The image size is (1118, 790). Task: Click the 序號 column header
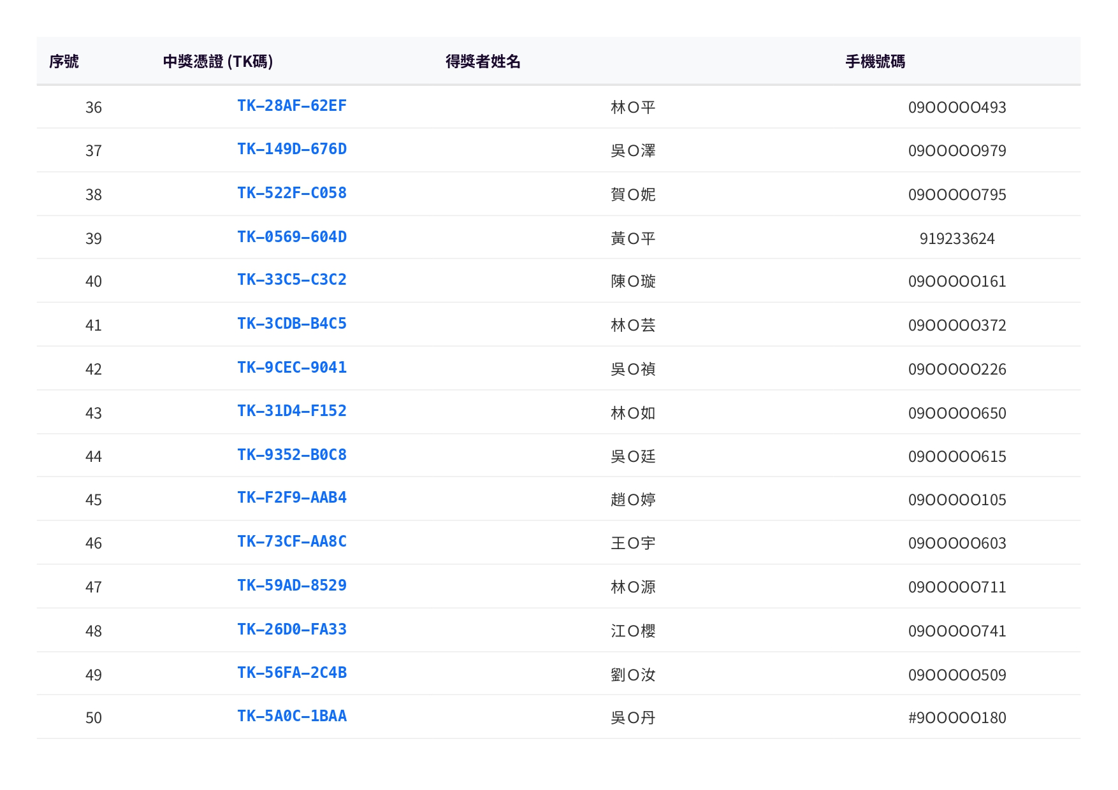coord(64,62)
